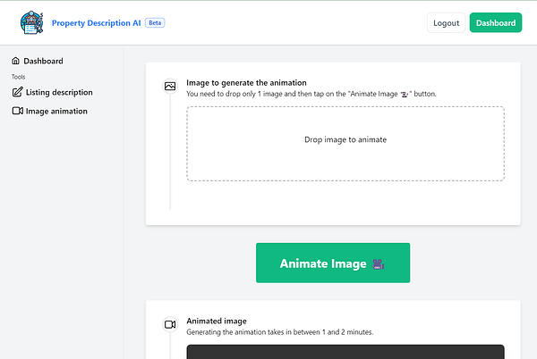Click the Image to generate the animation heading
537x359 pixels.
click(x=246, y=82)
